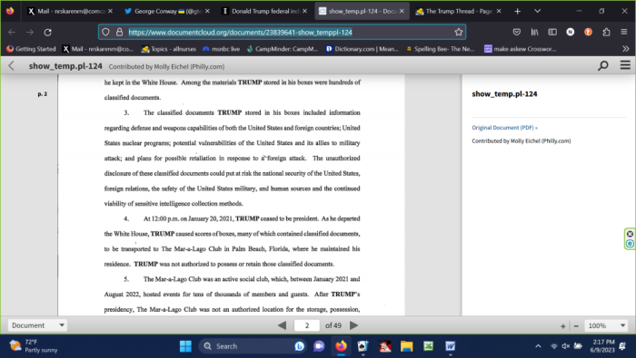Go back using the document header chevron
The image size is (636, 358).
[11, 65]
